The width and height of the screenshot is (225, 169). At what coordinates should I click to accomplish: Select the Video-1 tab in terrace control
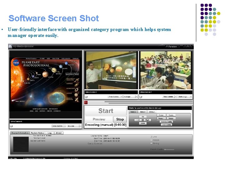click(142, 112)
